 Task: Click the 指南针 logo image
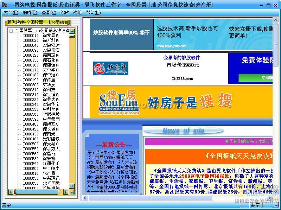tap(111, 69)
